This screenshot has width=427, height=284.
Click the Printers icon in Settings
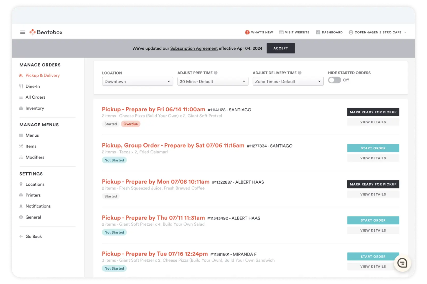click(21, 195)
